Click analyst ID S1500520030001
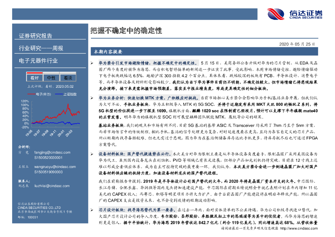The image size is (335, 237). [48, 158]
